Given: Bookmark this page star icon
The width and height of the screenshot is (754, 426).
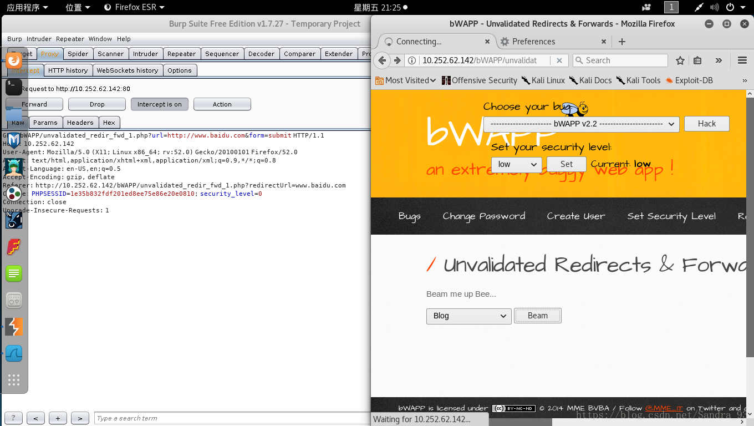Looking at the screenshot, I should tap(680, 60).
